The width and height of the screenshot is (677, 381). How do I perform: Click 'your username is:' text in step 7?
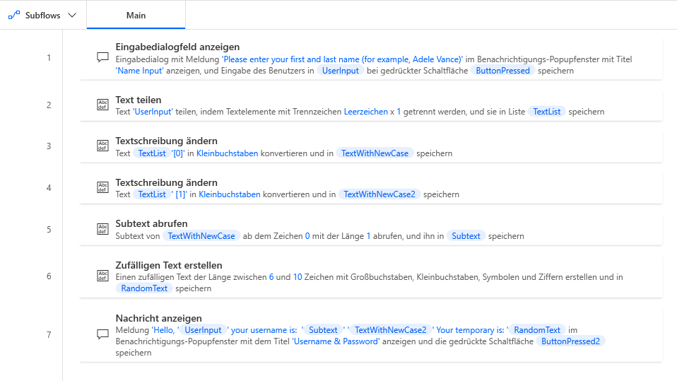[x=264, y=329]
